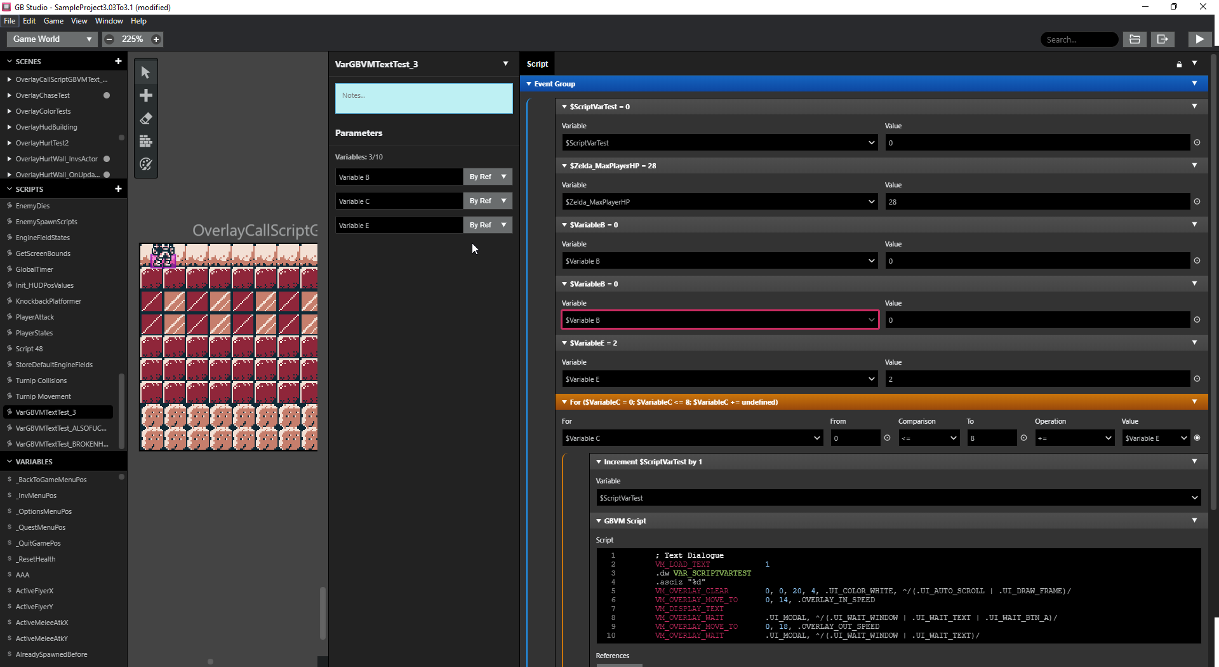This screenshot has width=1219, height=667.
Task: Open the Comparison operator dropdown in For loop
Action: [x=928, y=438]
